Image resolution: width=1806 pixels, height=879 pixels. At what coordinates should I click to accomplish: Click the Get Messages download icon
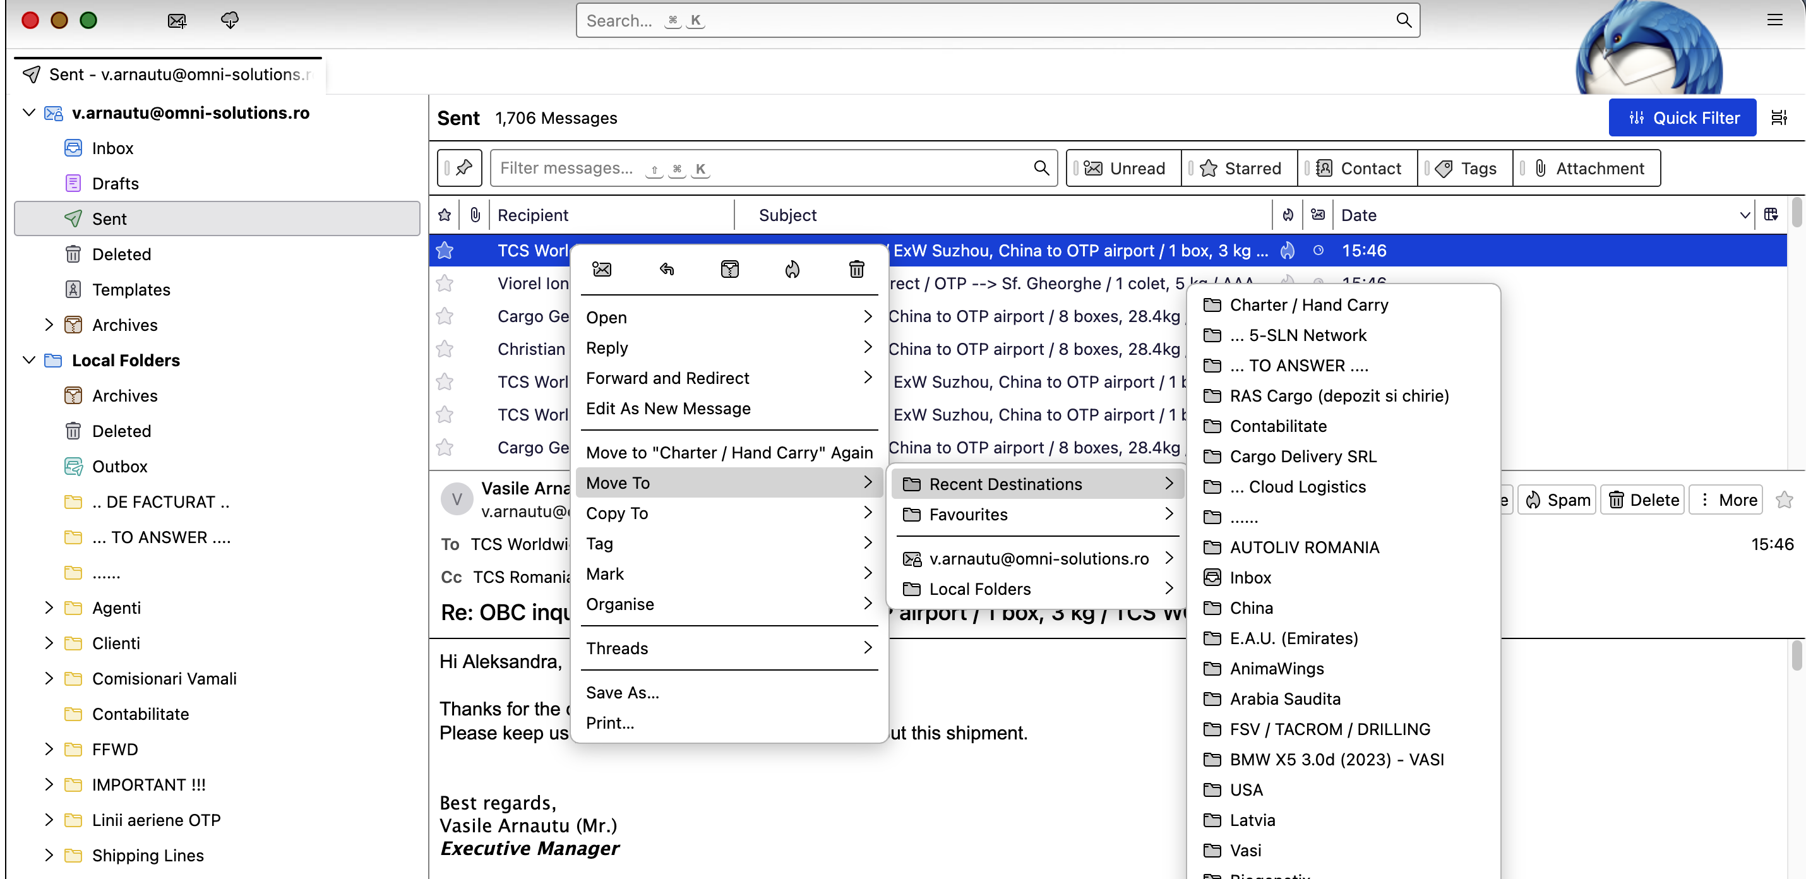pyautogui.click(x=229, y=20)
